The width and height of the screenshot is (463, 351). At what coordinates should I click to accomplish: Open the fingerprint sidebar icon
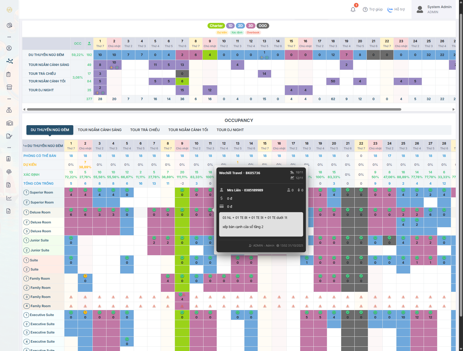click(9, 172)
